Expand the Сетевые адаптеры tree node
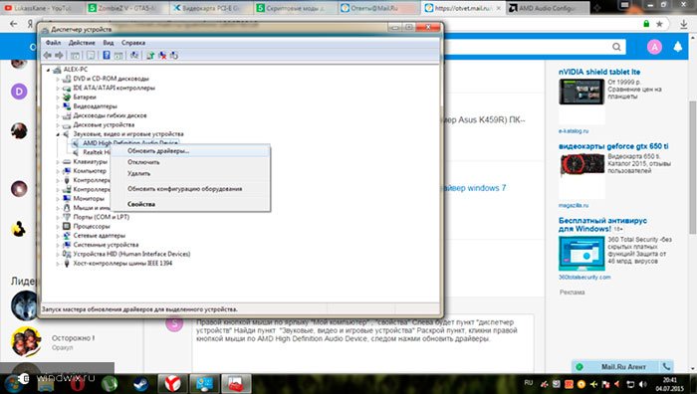The image size is (697, 394). coord(58,236)
